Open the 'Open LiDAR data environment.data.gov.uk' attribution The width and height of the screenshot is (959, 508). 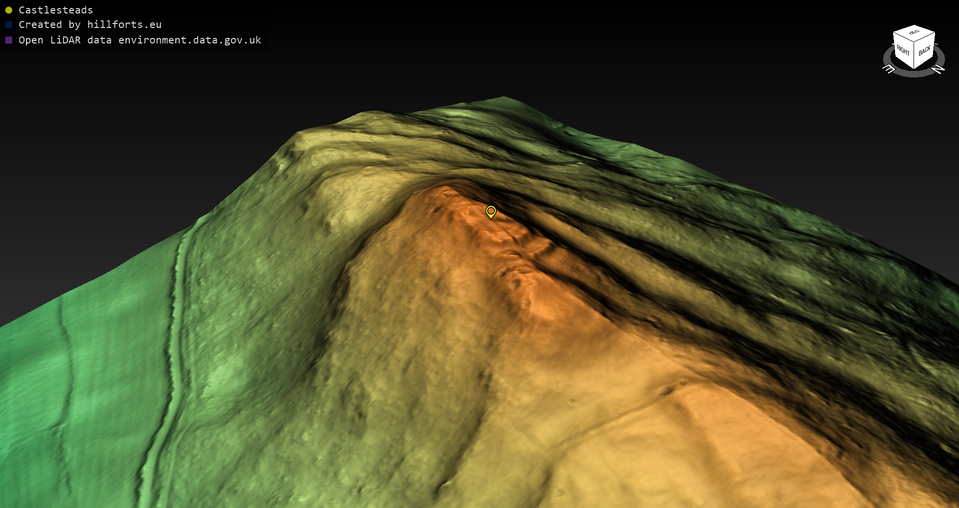(x=140, y=40)
